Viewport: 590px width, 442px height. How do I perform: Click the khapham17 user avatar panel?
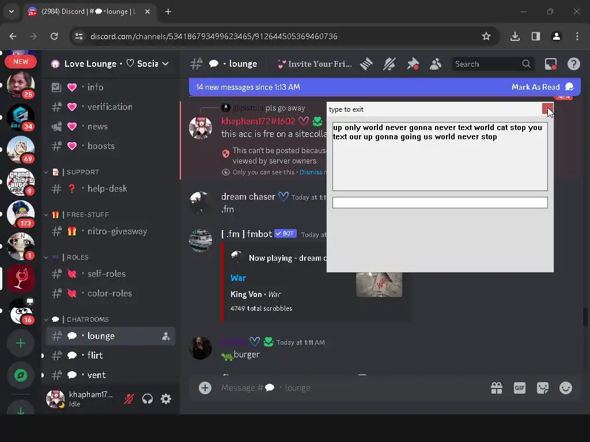coord(81,399)
